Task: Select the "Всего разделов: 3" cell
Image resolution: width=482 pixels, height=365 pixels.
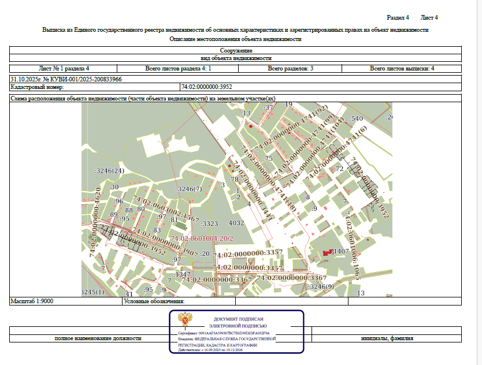Action: [x=290, y=69]
